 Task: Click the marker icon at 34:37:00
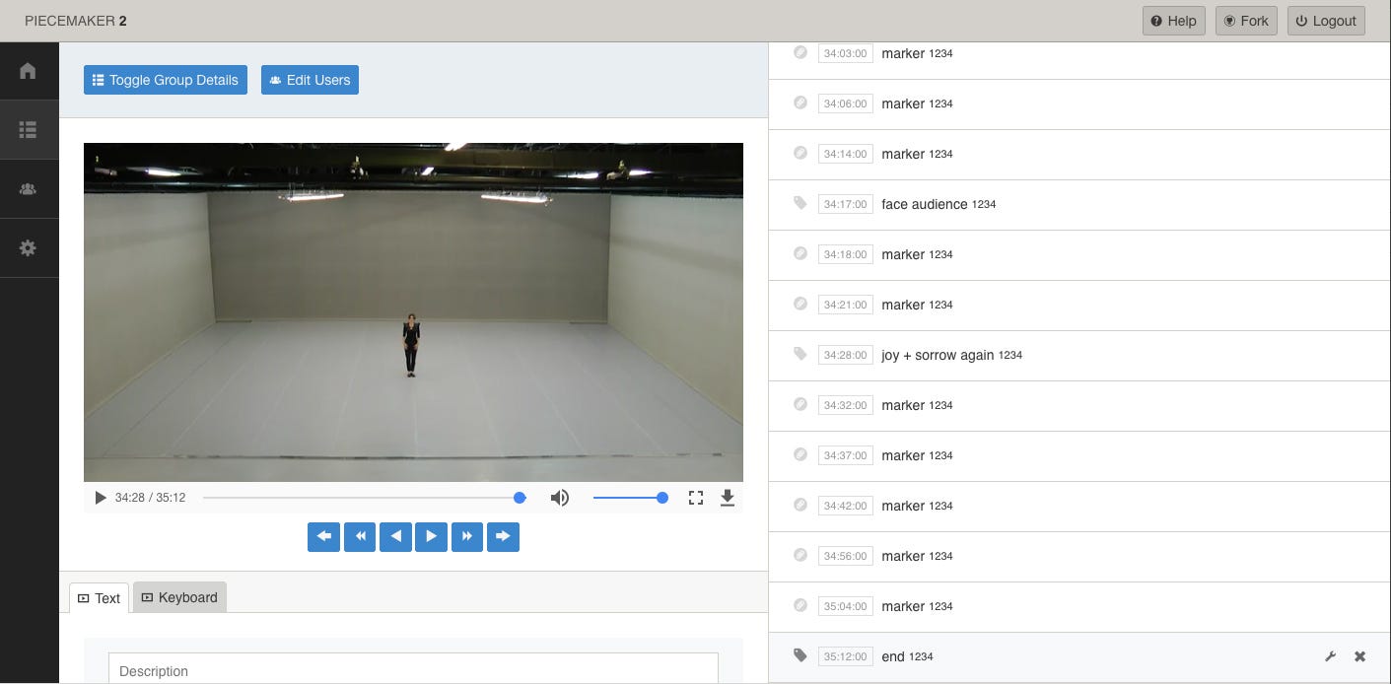800,454
